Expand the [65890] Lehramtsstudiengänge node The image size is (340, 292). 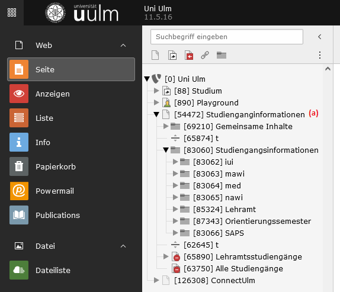point(166,256)
